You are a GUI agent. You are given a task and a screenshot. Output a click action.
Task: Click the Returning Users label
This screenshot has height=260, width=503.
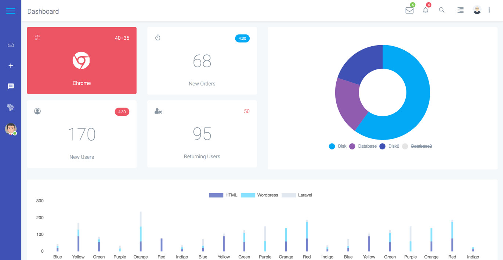click(x=202, y=156)
